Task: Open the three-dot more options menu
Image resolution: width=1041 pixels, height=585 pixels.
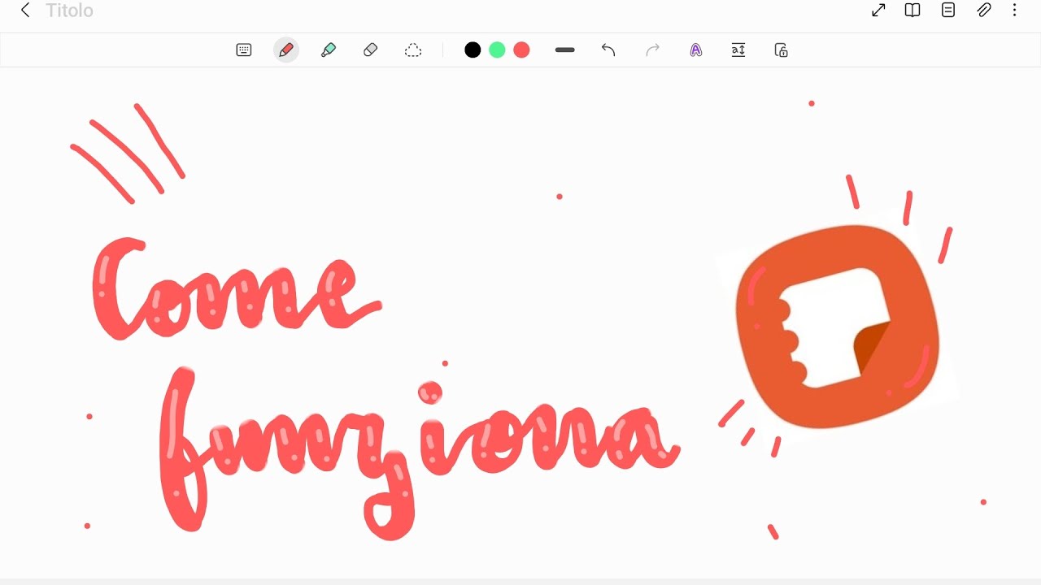Action: (x=1014, y=11)
